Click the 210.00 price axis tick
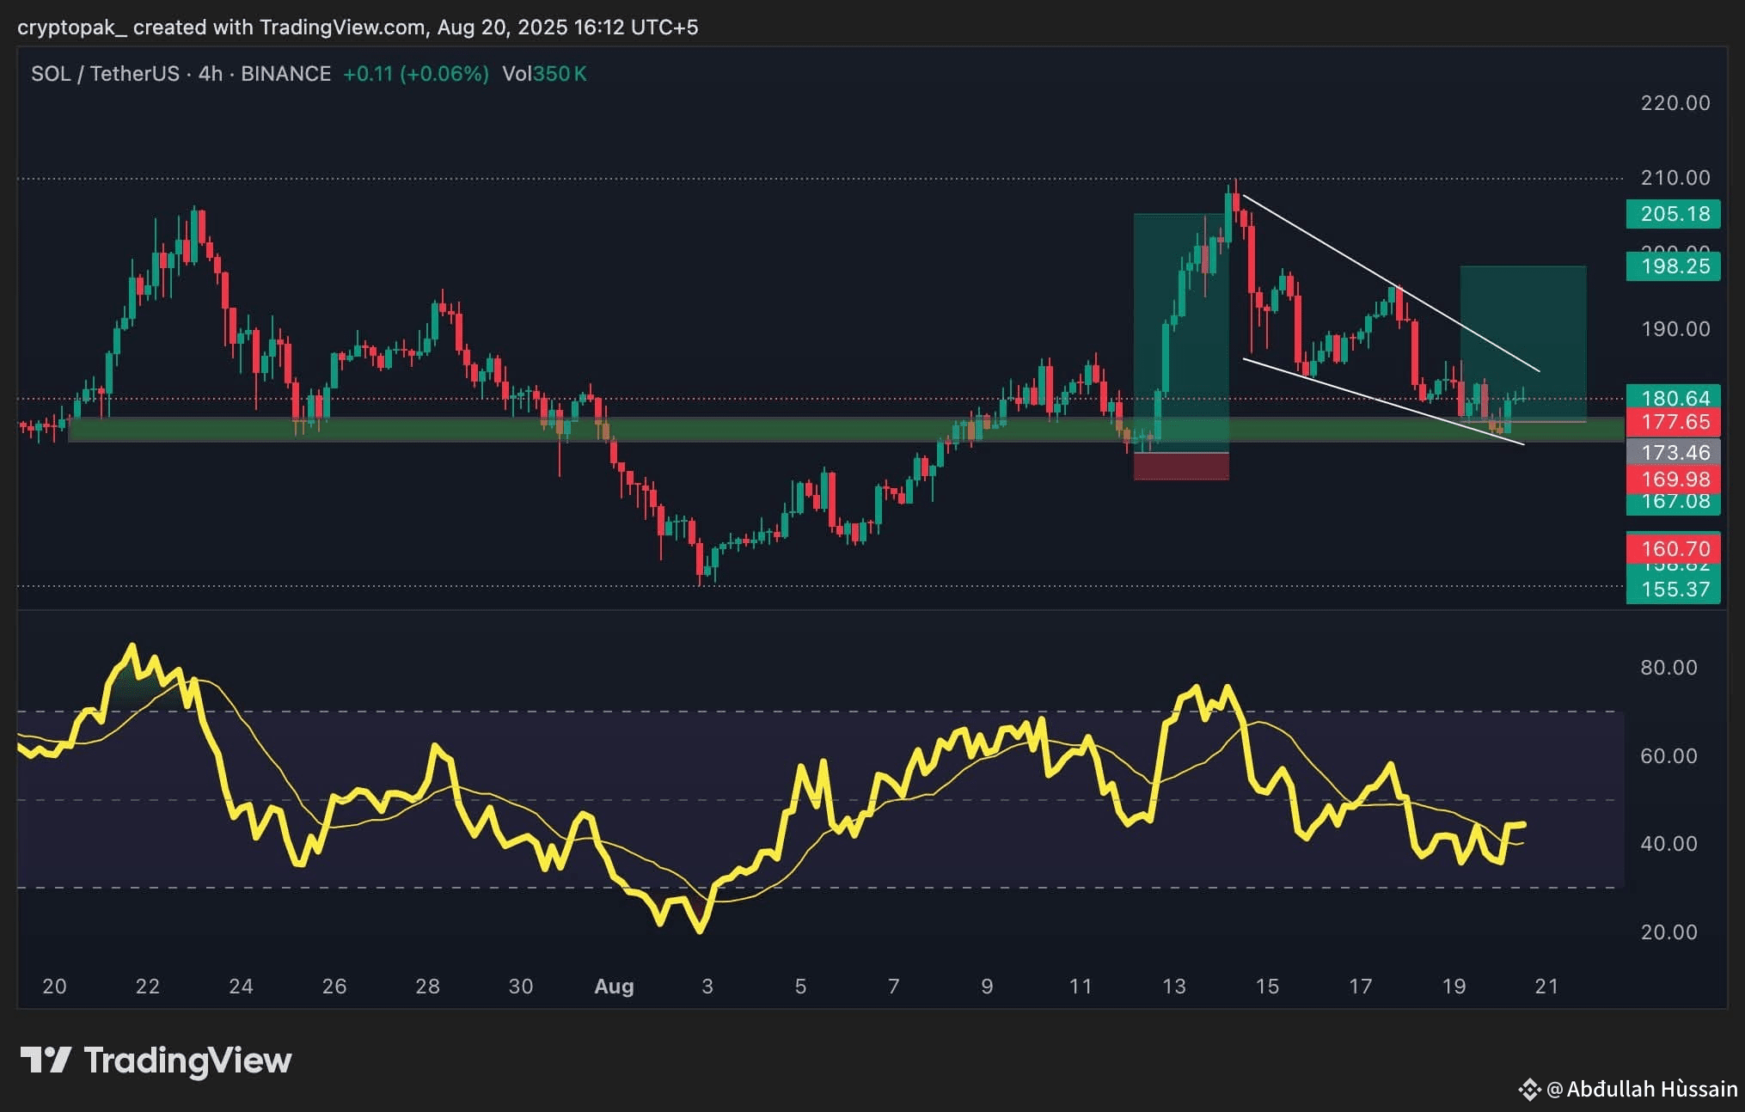The height and width of the screenshot is (1112, 1745). [x=1675, y=178]
